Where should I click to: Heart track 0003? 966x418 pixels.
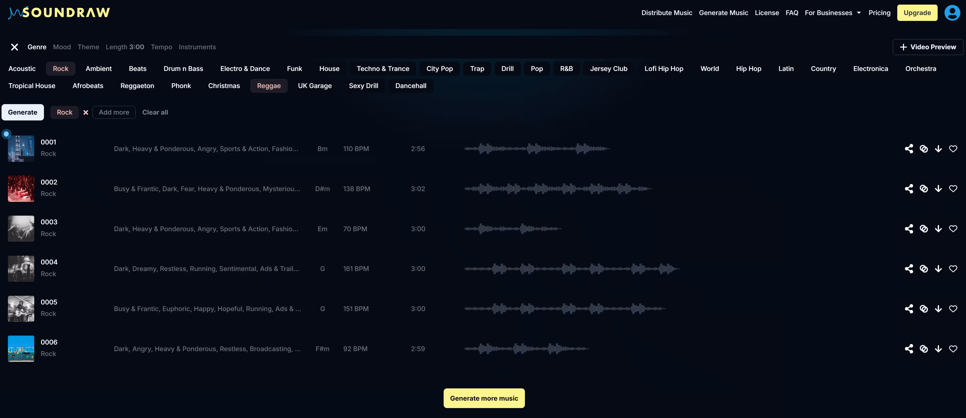tap(953, 229)
